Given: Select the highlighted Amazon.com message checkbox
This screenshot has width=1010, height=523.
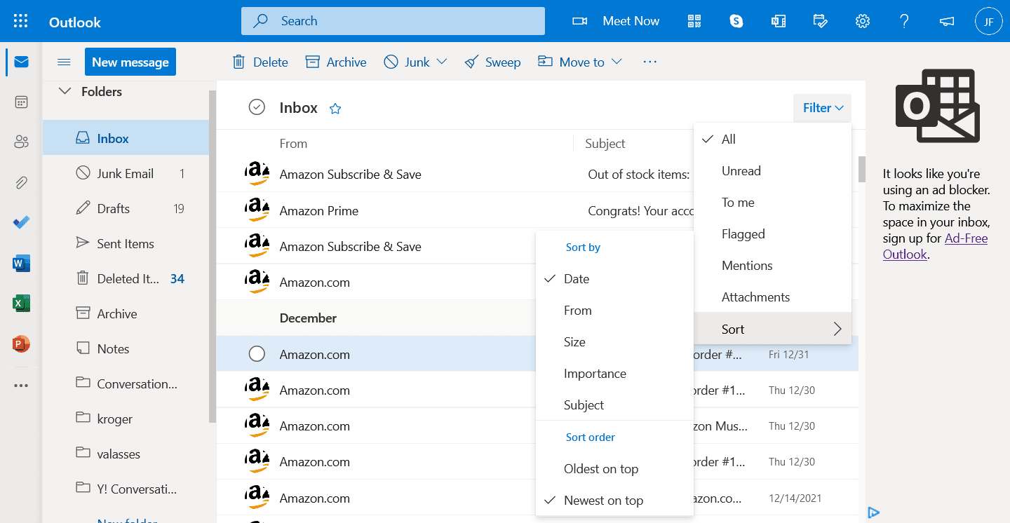Looking at the screenshot, I should tap(257, 354).
